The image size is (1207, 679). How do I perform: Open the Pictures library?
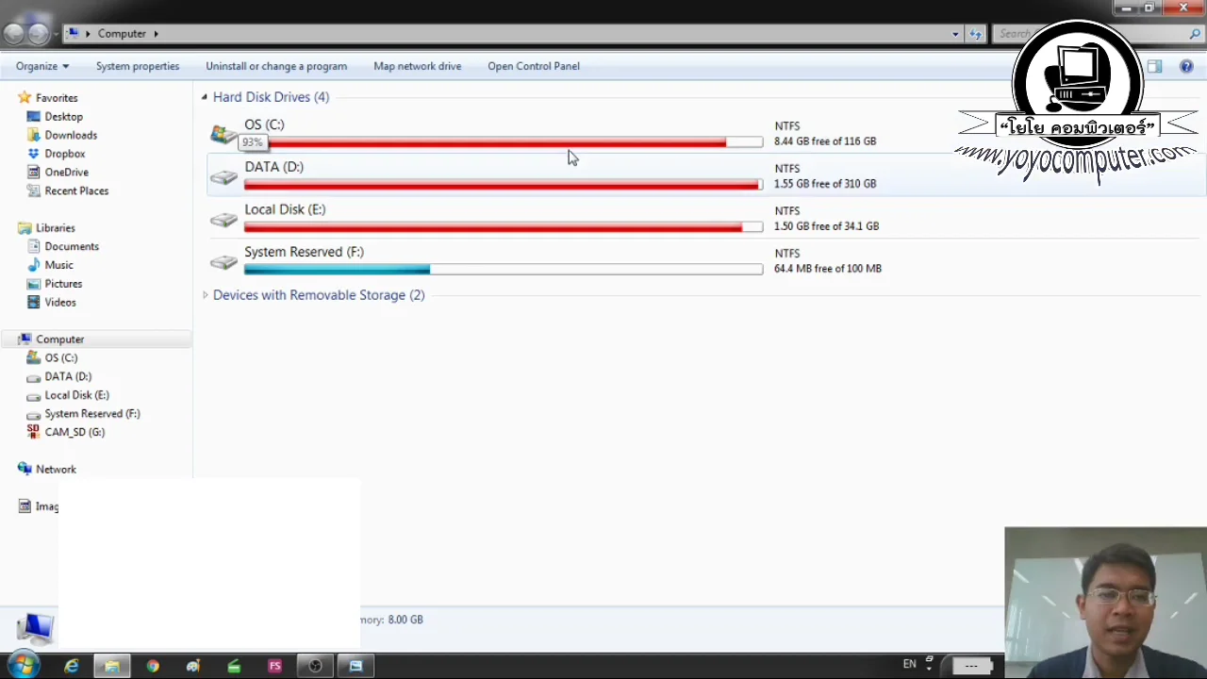(63, 283)
